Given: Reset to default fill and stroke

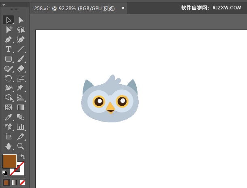Looking at the screenshot, I should [x=5, y=173].
